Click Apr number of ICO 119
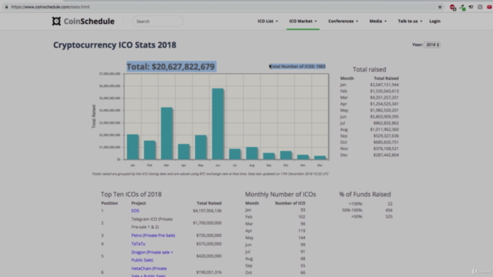This screenshot has width=493, height=277. click(x=302, y=231)
